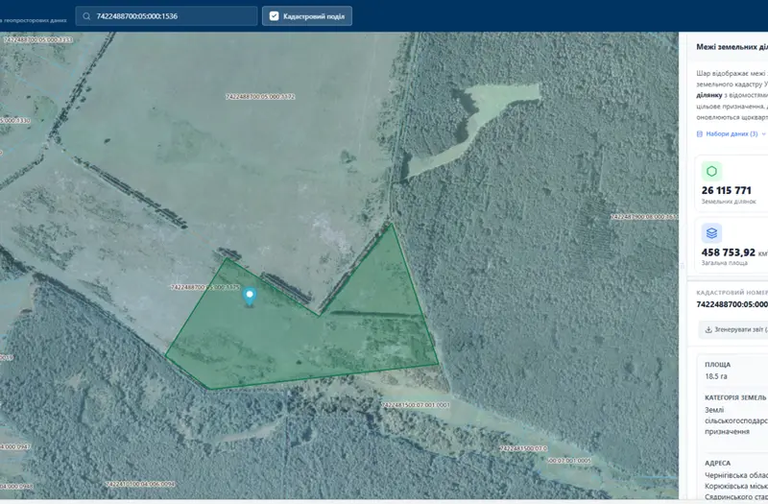Click the download icon beside Згенерувати звіт

click(x=708, y=329)
